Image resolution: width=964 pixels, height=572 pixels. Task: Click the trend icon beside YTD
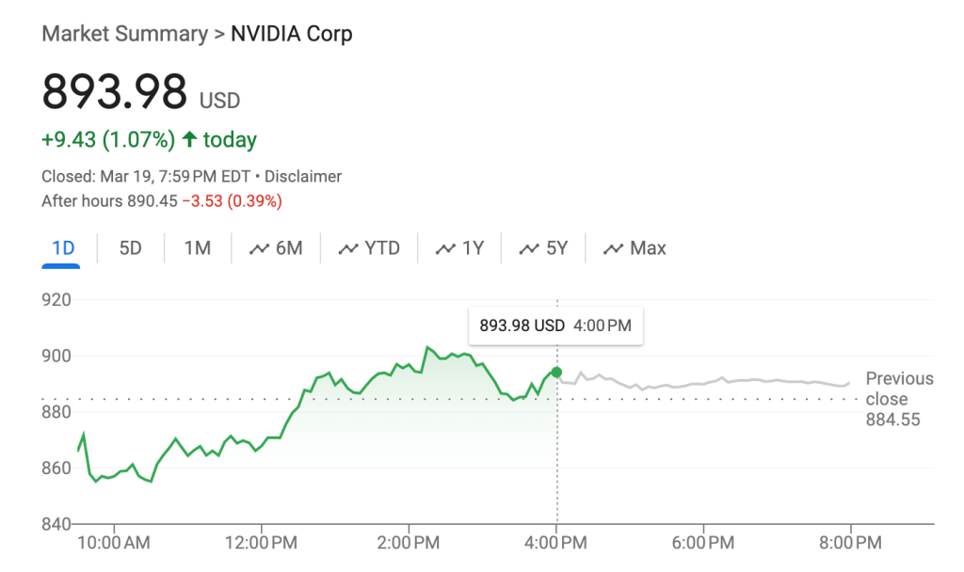[x=348, y=249]
